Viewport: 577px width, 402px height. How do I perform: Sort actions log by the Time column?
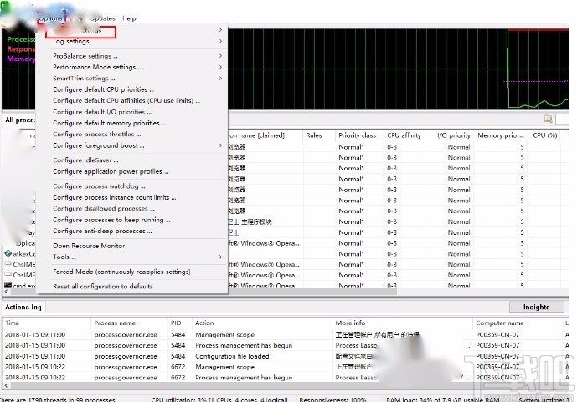pyautogui.click(x=13, y=323)
